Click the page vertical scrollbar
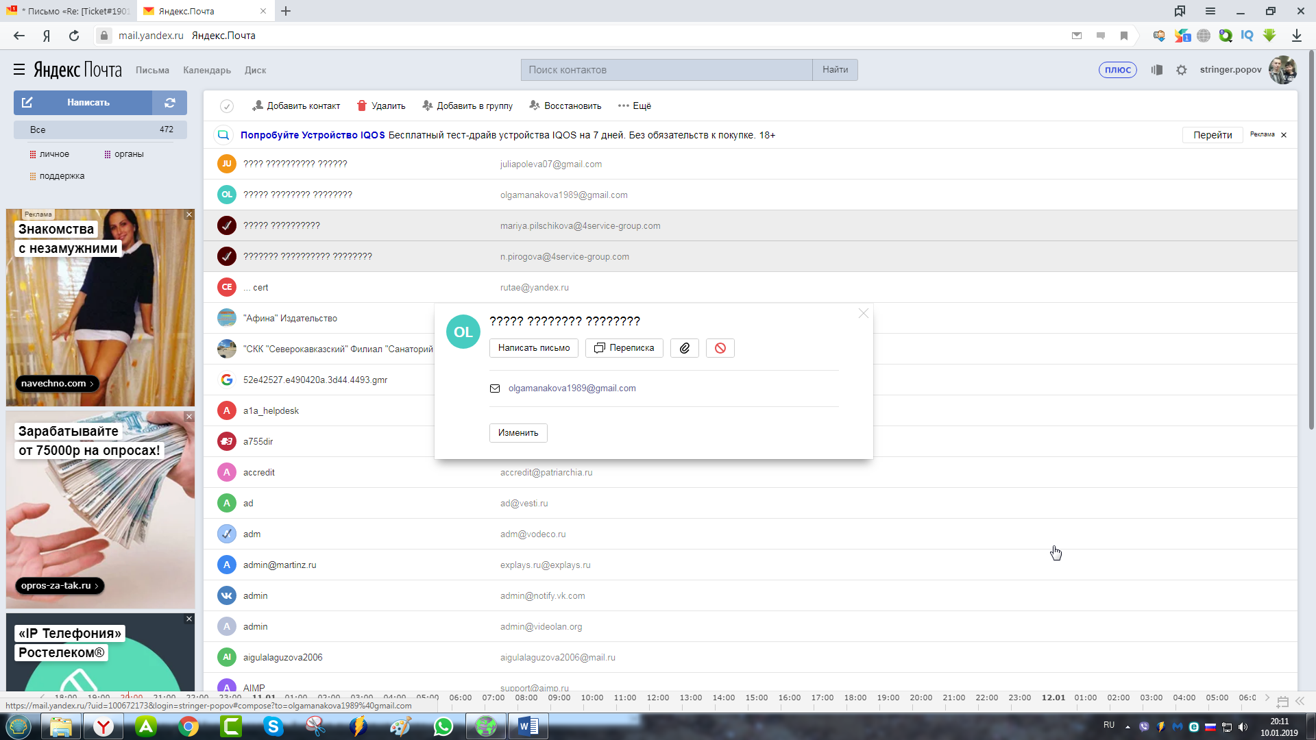The height and width of the screenshot is (740, 1316). (x=1311, y=240)
